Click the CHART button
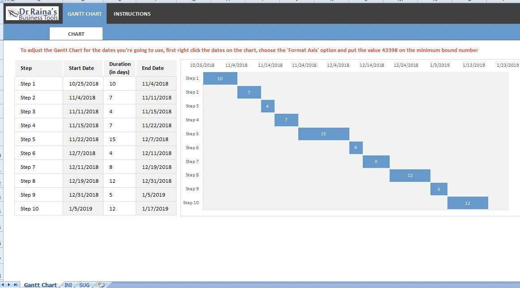520x288 pixels. point(76,34)
